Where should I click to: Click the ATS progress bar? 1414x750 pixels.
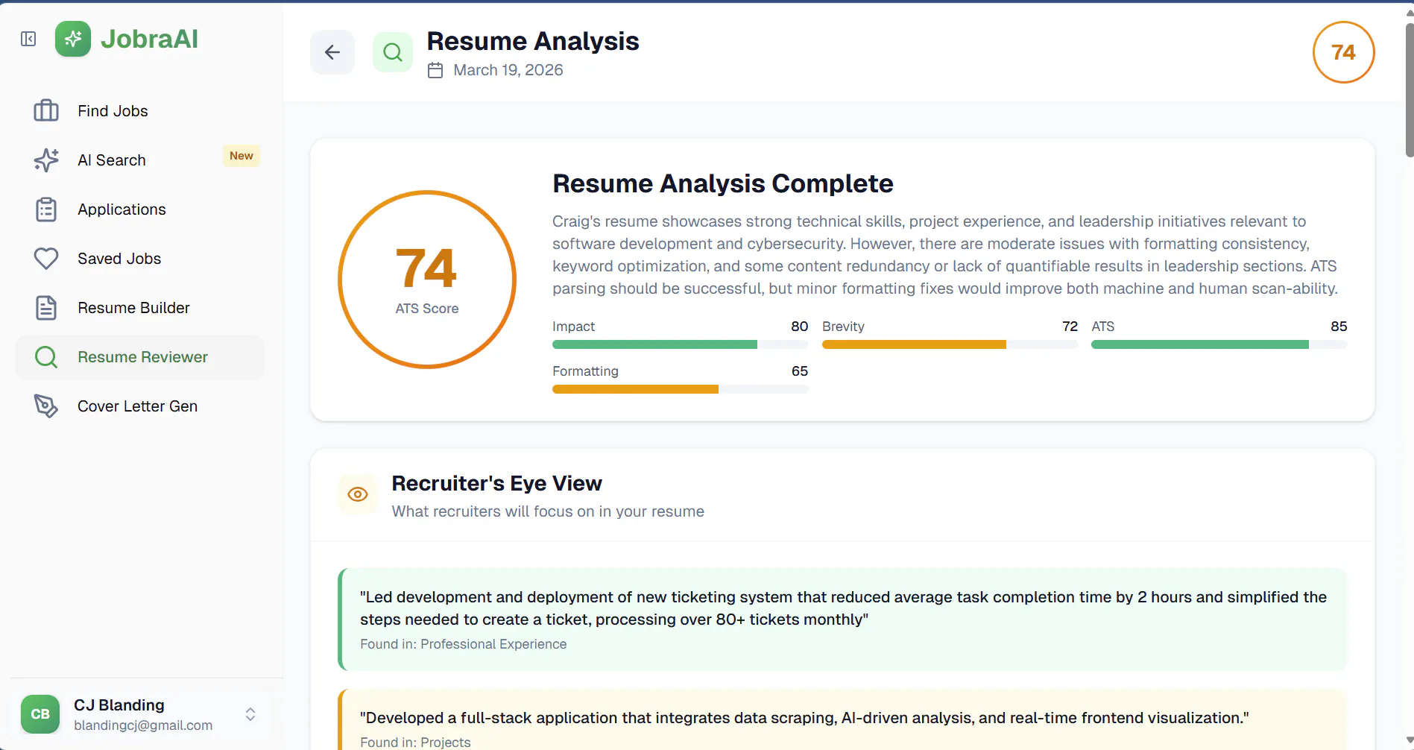pyautogui.click(x=1219, y=344)
